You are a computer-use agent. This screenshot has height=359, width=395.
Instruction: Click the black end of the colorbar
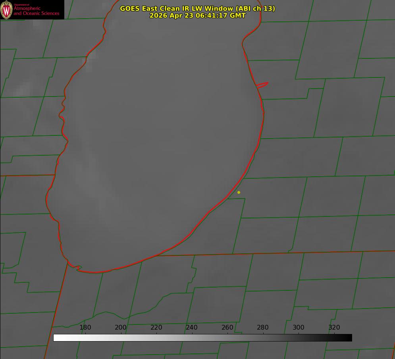347,338
